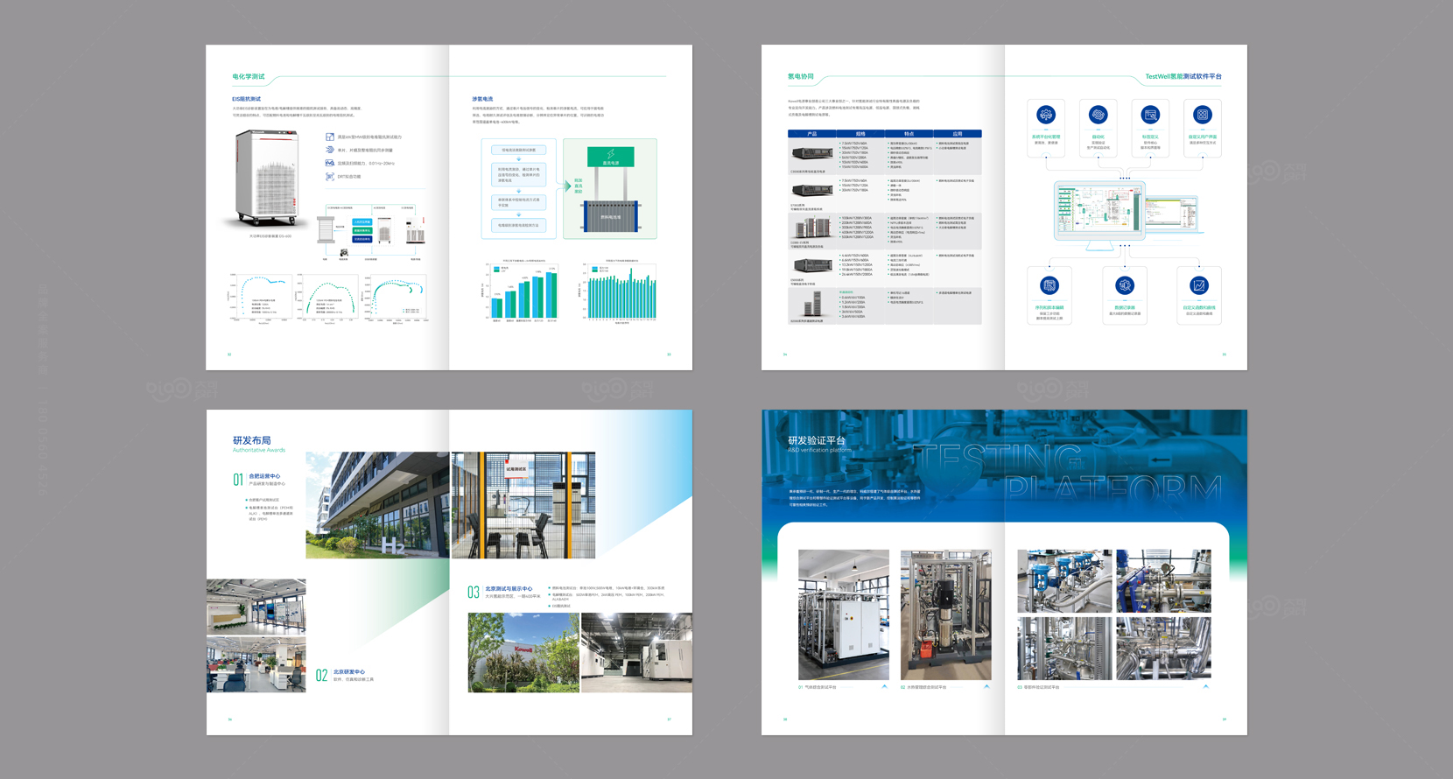This screenshot has width=1453, height=779.
Task: Click the 系统平台化管理 gear icon
Action: tap(1046, 115)
